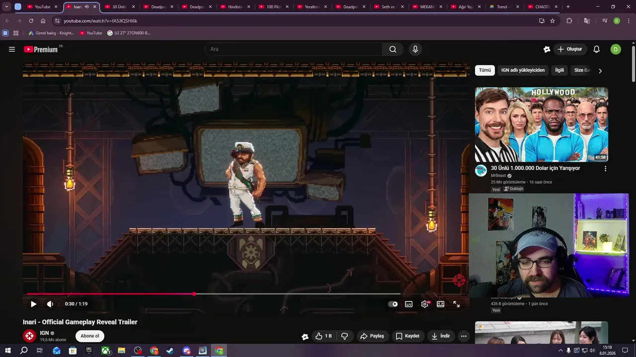This screenshot has width=636, height=357.
Task: Open more actions menu below video
Action: pyautogui.click(x=464, y=336)
